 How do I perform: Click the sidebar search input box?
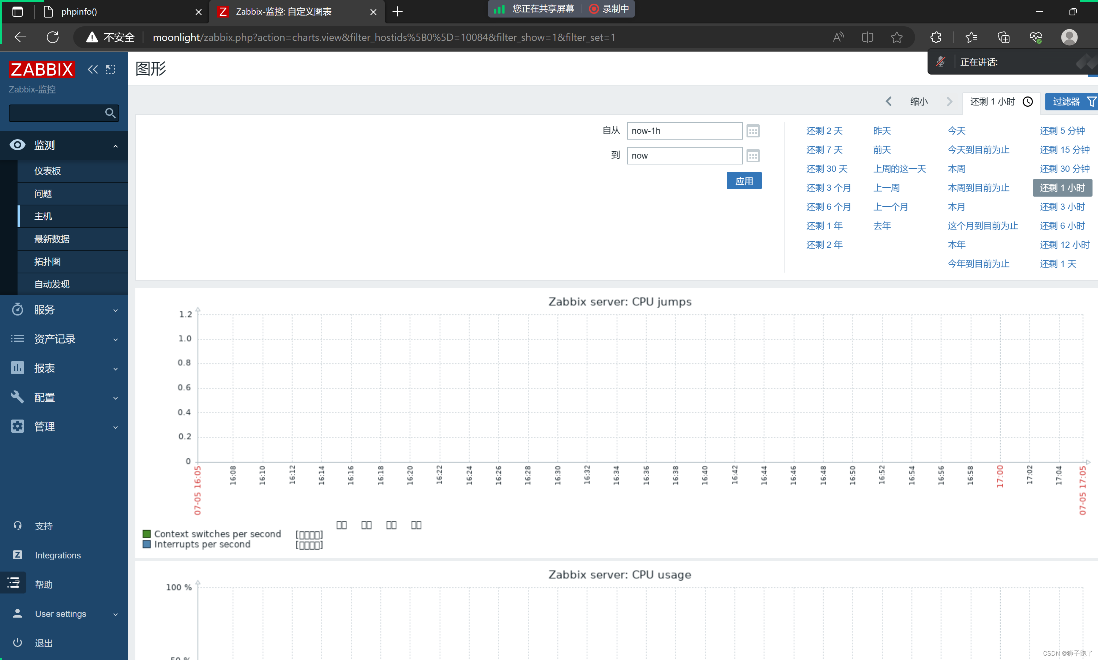(x=64, y=113)
